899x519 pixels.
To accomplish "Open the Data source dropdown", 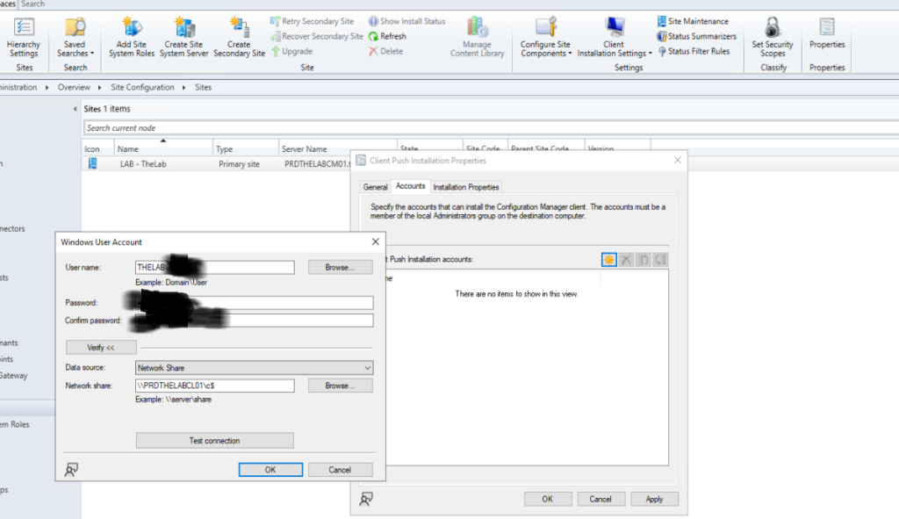I will tap(254, 368).
